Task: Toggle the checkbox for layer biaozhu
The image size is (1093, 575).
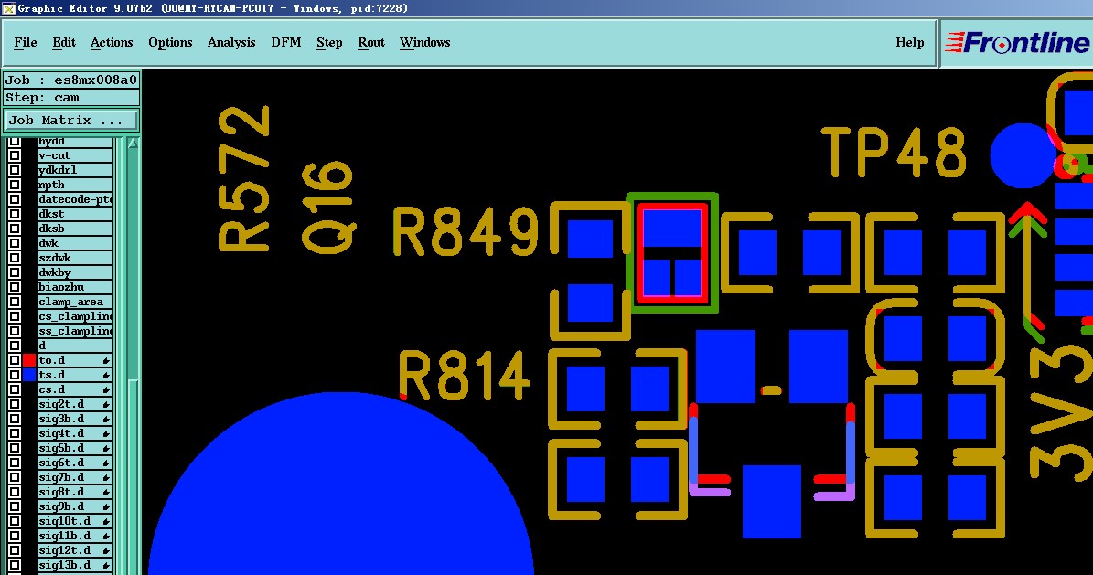Action: tap(14, 287)
